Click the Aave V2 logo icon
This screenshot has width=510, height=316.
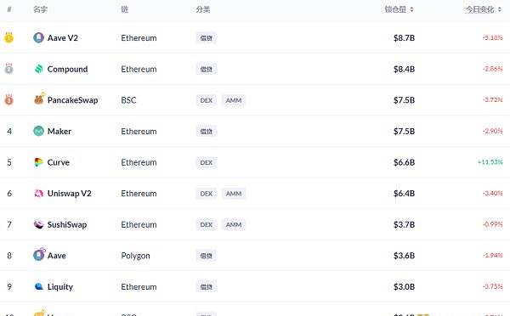point(38,37)
